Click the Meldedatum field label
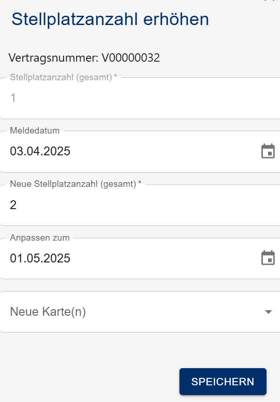Viewport: 280px width, 402px height. pyautogui.click(x=35, y=131)
